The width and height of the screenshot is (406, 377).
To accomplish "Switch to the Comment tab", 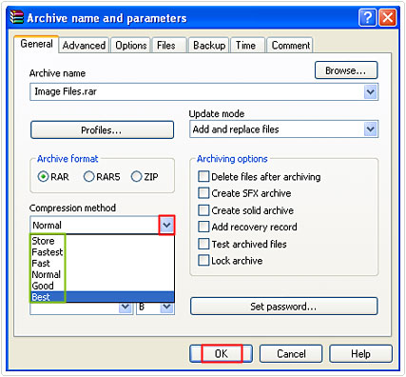I will point(291,46).
